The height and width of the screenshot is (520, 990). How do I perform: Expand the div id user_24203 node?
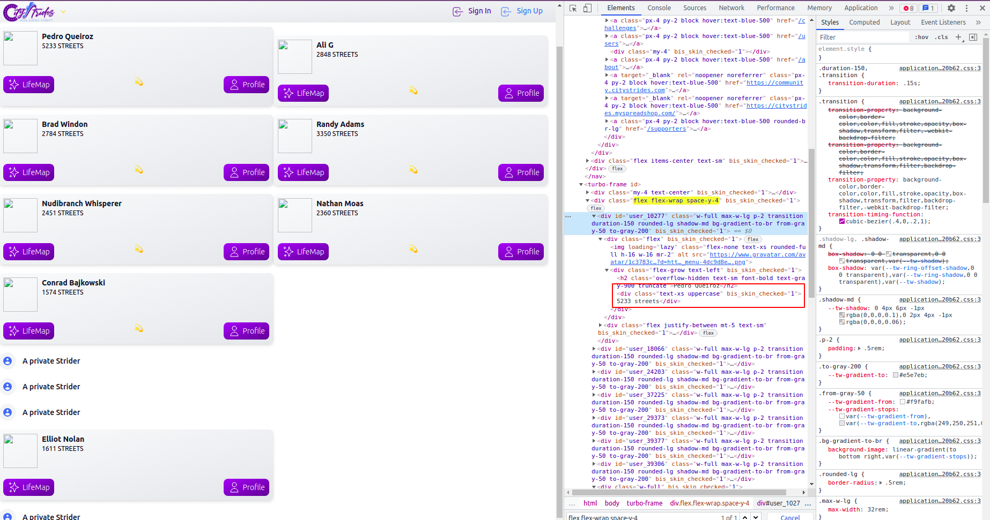point(594,372)
